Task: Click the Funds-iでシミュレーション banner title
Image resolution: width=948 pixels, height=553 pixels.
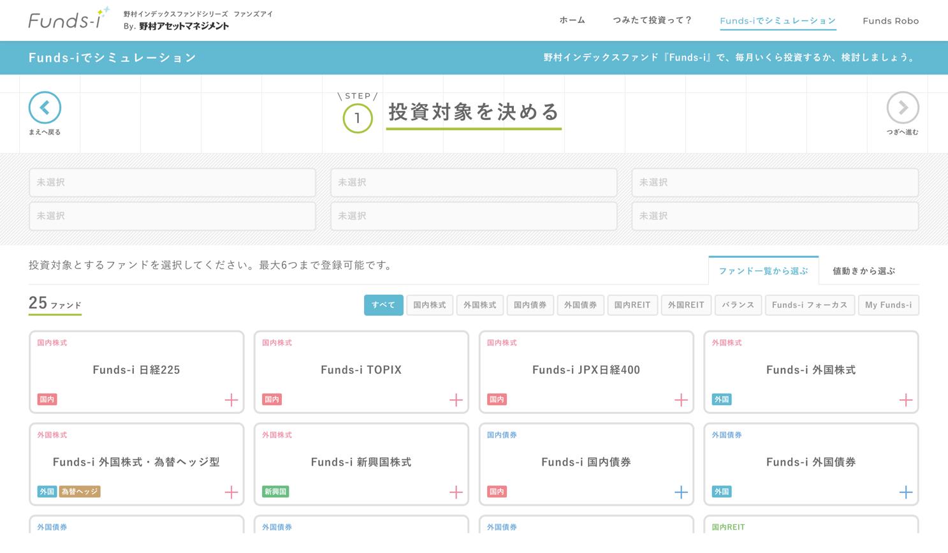Action: tap(112, 57)
